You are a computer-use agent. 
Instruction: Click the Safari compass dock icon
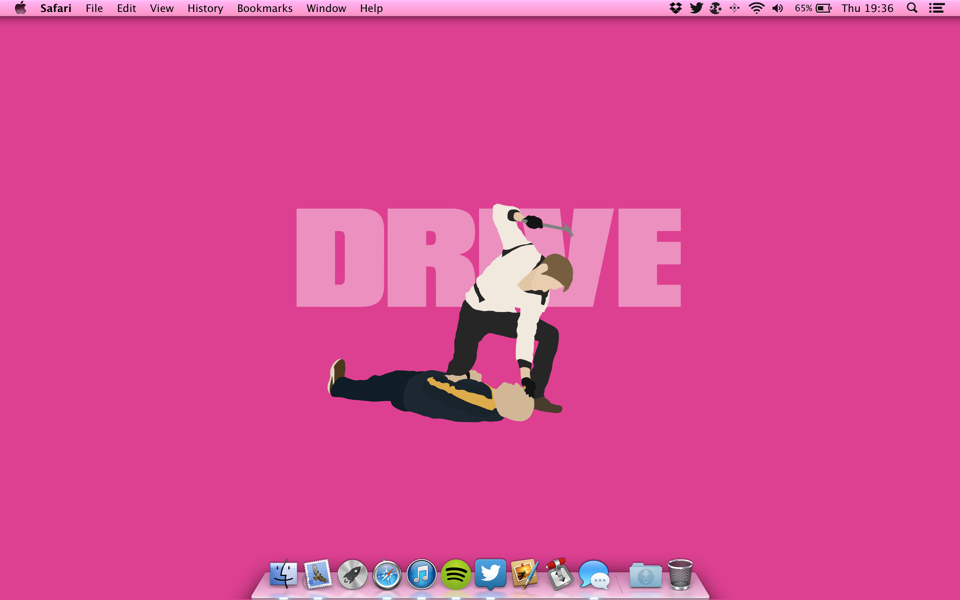tap(387, 574)
